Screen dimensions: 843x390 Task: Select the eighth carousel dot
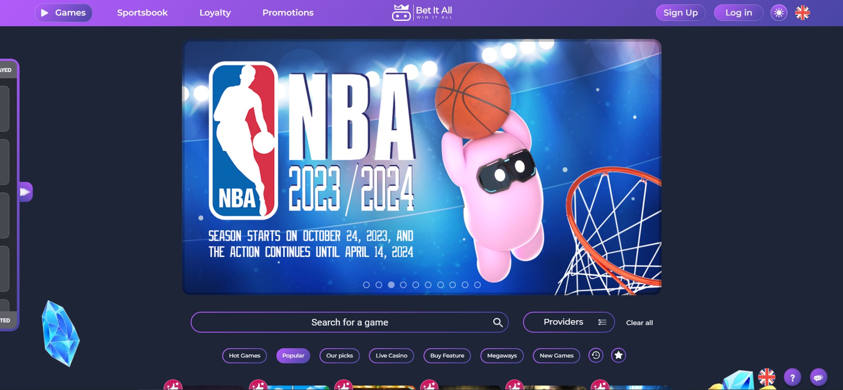pyautogui.click(x=452, y=285)
